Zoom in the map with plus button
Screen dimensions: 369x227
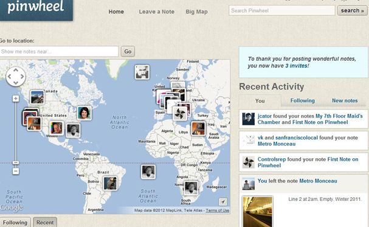click(x=16, y=99)
